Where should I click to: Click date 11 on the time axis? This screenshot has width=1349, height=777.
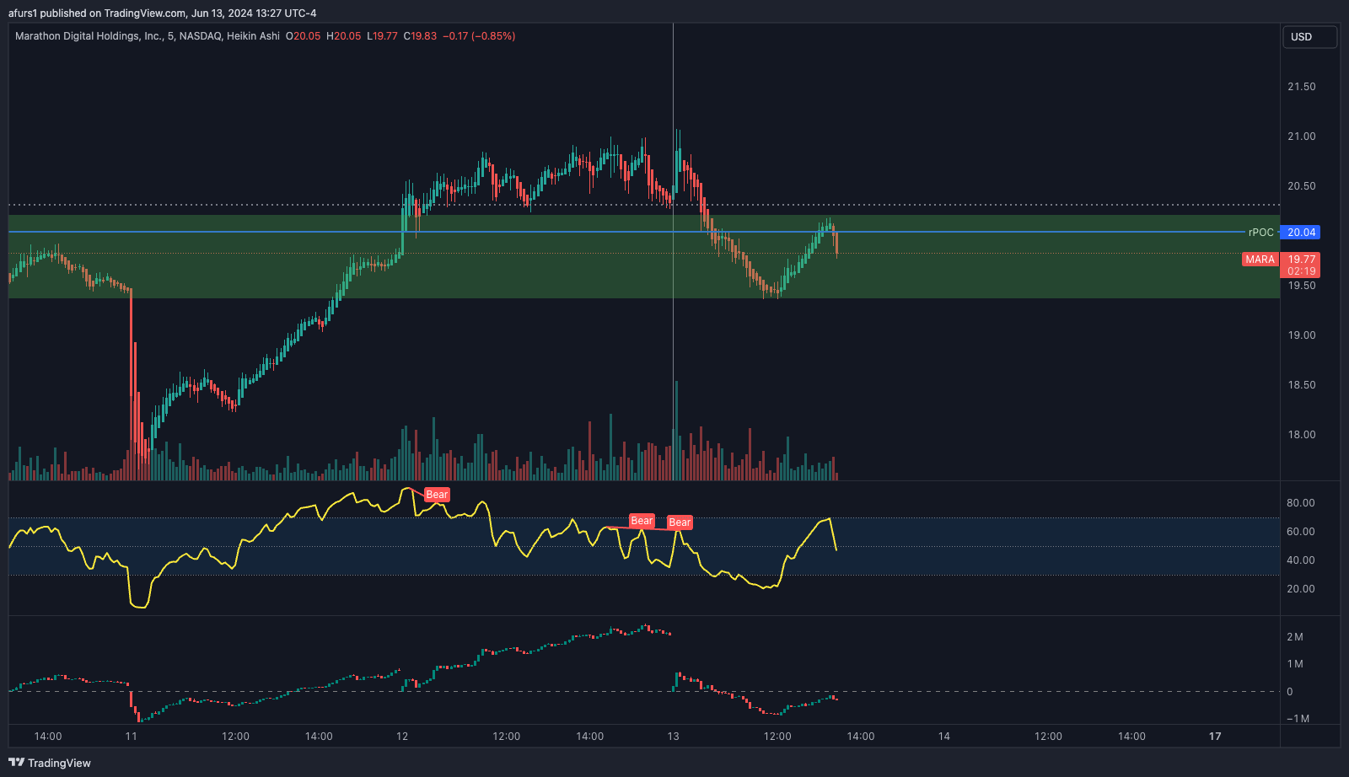coord(132,737)
